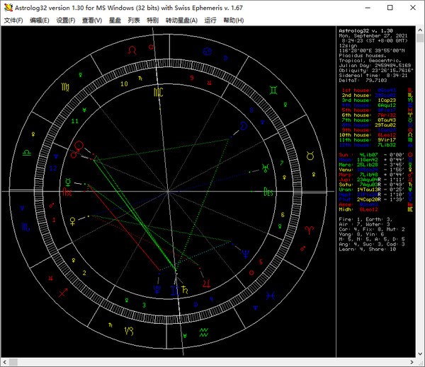425x367 pixels.
Task: Open the 转动星盘(A) menu
Action: tap(181, 21)
